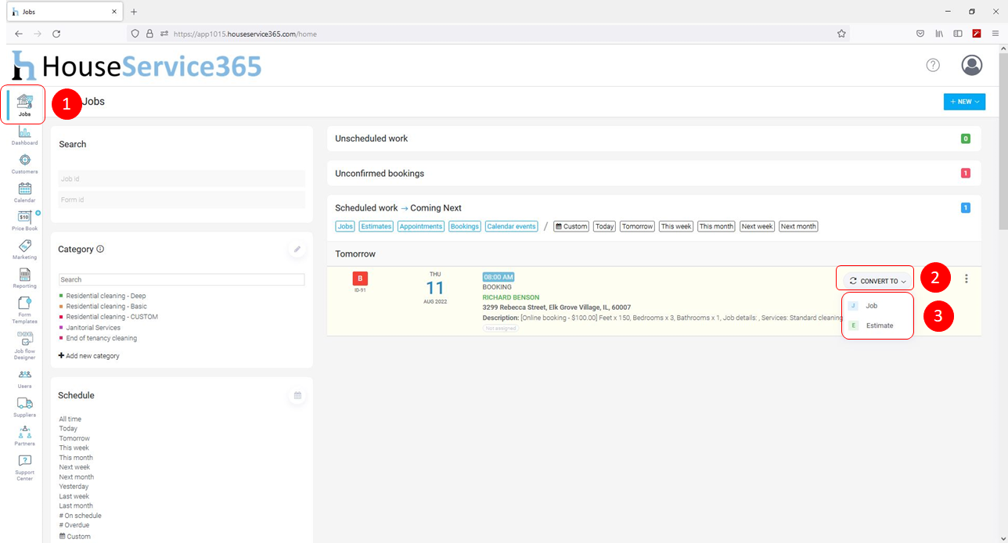The image size is (1008, 543).
Task: Pick the Custom date range filter button
Action: [x=571, y=226]
